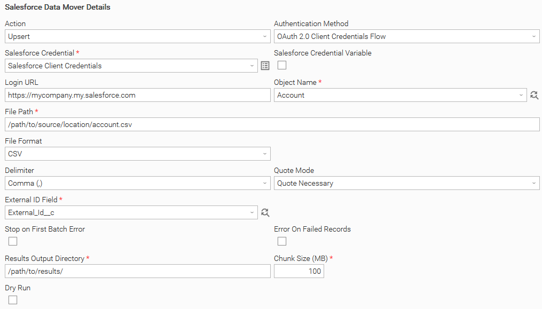The width and height of the screenshot is (542, 309).
Task: Click the 'Delimiter' label
Action: [x=19, y=170]
